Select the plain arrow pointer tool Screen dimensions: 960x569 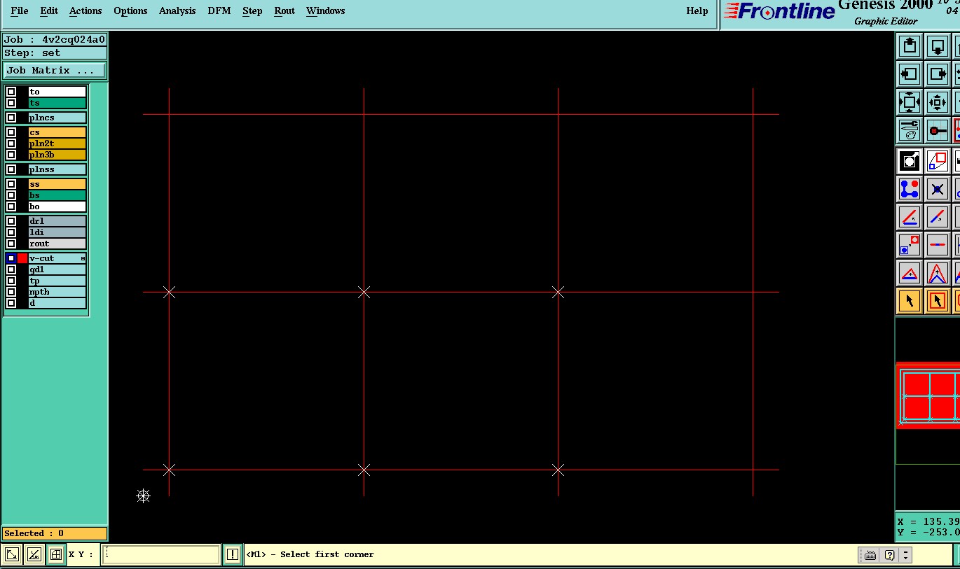coord(909,302)
